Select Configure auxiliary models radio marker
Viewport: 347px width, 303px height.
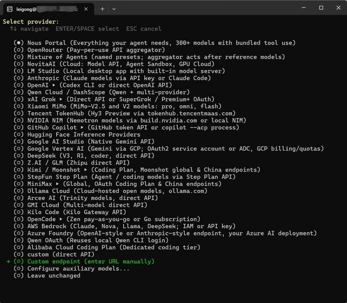pos(19,269)
